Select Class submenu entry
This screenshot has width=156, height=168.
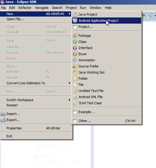(x=106, y=42)
